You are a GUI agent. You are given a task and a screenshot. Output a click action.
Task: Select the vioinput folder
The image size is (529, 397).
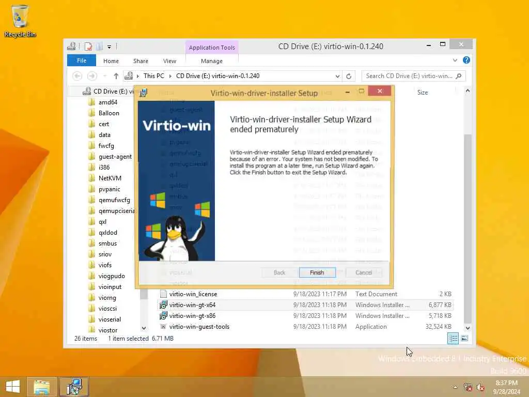[110, 287]
